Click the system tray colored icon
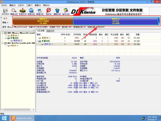Viewport: 161px width, 121px height. click(143, 118)
